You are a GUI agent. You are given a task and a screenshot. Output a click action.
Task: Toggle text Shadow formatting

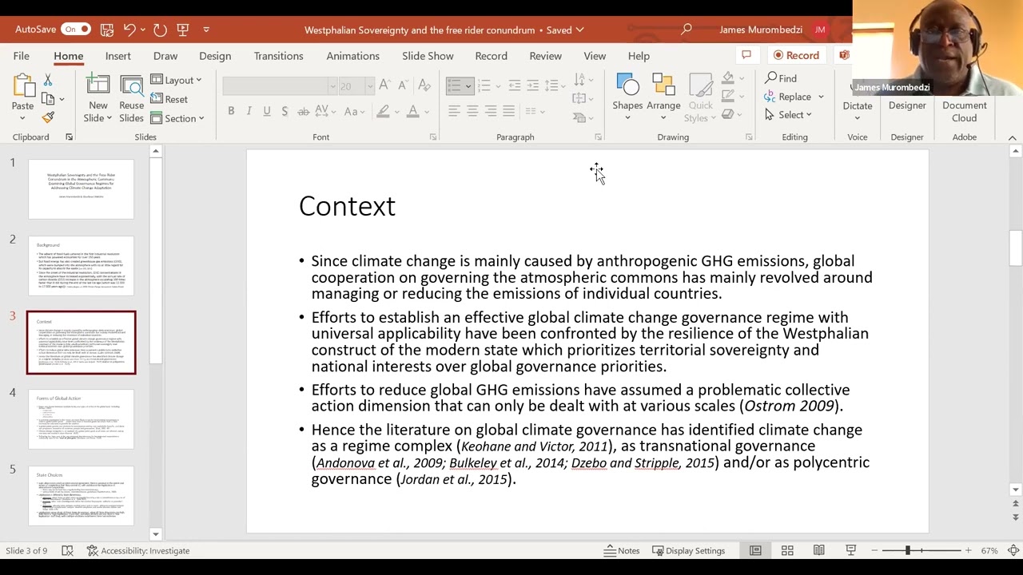pyautogui.click(x=284, y=111)
